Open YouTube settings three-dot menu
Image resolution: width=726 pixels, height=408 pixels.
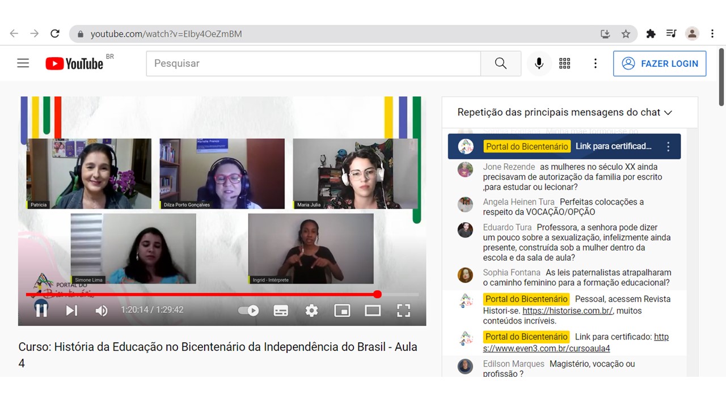coord(595,63)
